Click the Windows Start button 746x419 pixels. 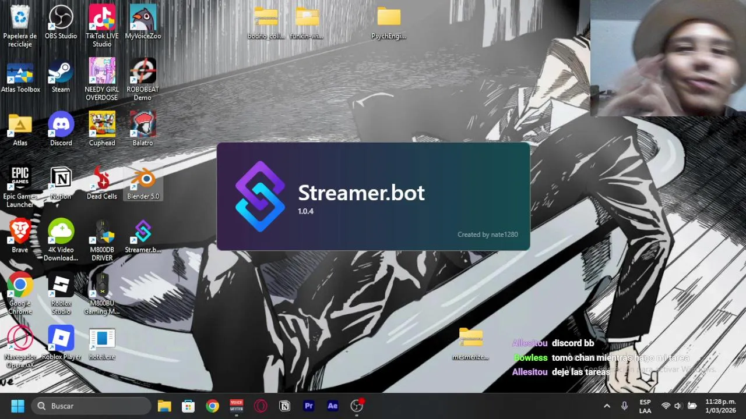pos(17,406)
